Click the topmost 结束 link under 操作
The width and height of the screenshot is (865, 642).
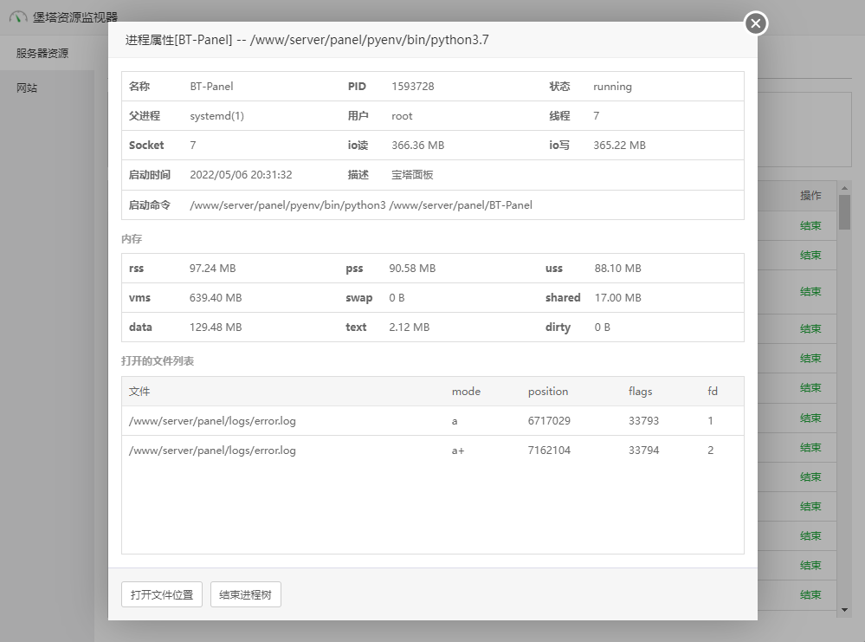(x=810, y=226)
